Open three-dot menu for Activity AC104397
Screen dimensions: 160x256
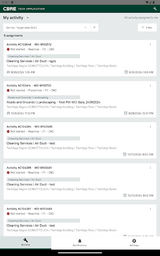[x=150, y=209]
